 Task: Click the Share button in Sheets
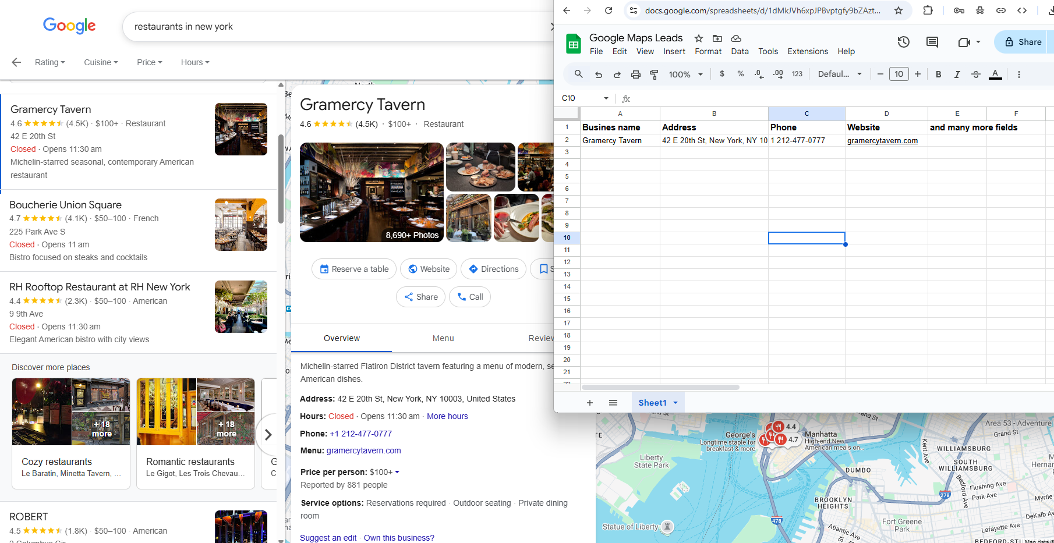pyautogui.click(x=1024, y=42)
